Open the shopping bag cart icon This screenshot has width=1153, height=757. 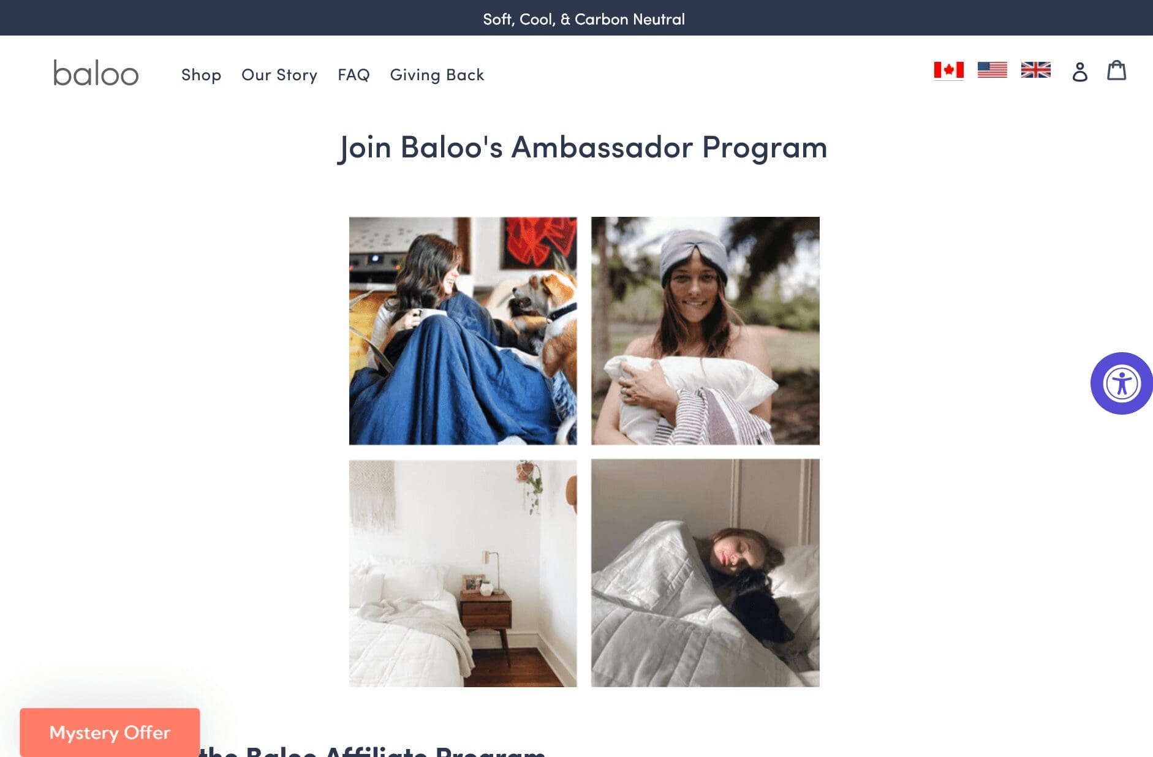point(1116,70)
